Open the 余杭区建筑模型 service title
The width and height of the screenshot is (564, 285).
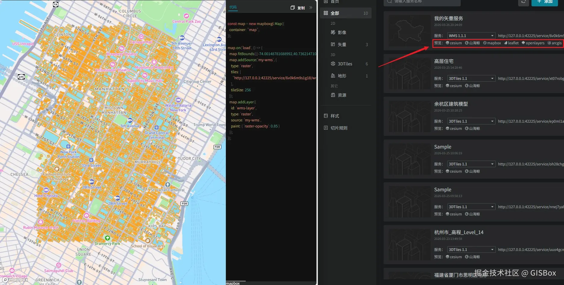point(451,104)
